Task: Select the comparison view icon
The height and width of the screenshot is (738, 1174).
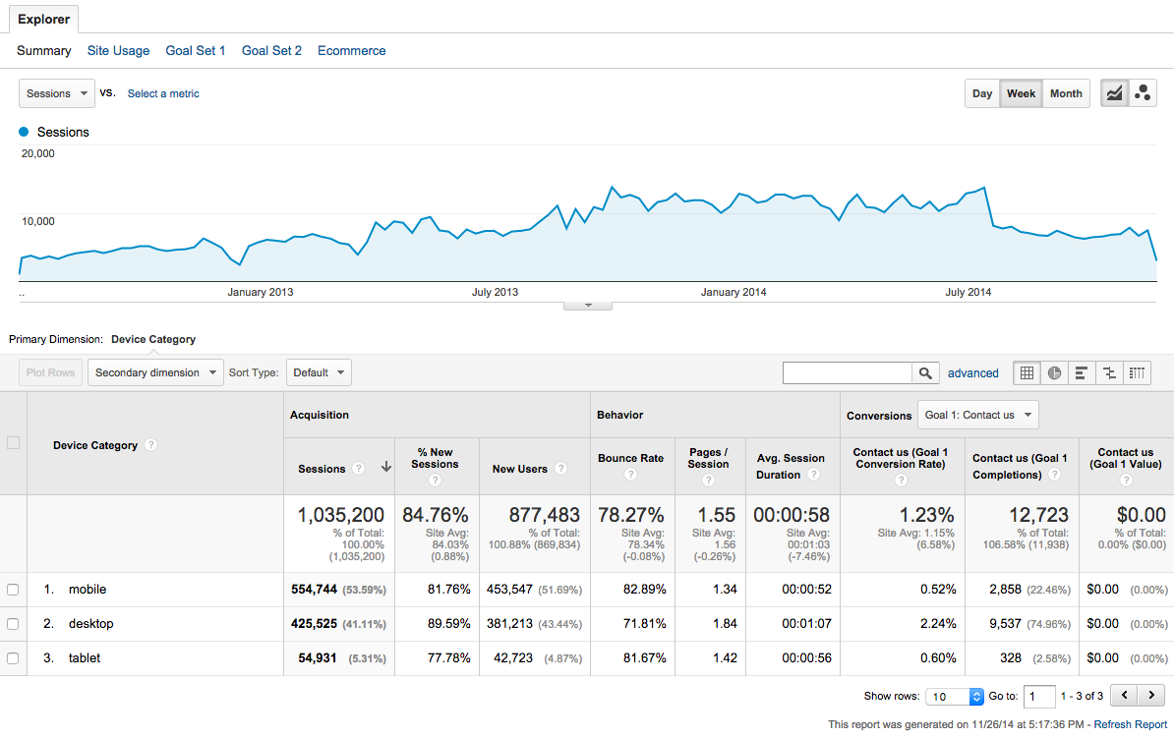Action: pos(1109,373)
